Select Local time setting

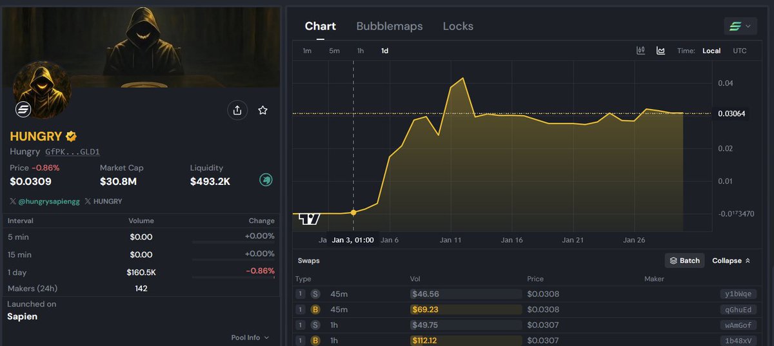[711, 50]
